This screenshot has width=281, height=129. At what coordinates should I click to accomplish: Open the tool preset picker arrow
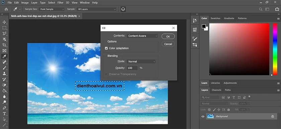click(x=20, y=9)
